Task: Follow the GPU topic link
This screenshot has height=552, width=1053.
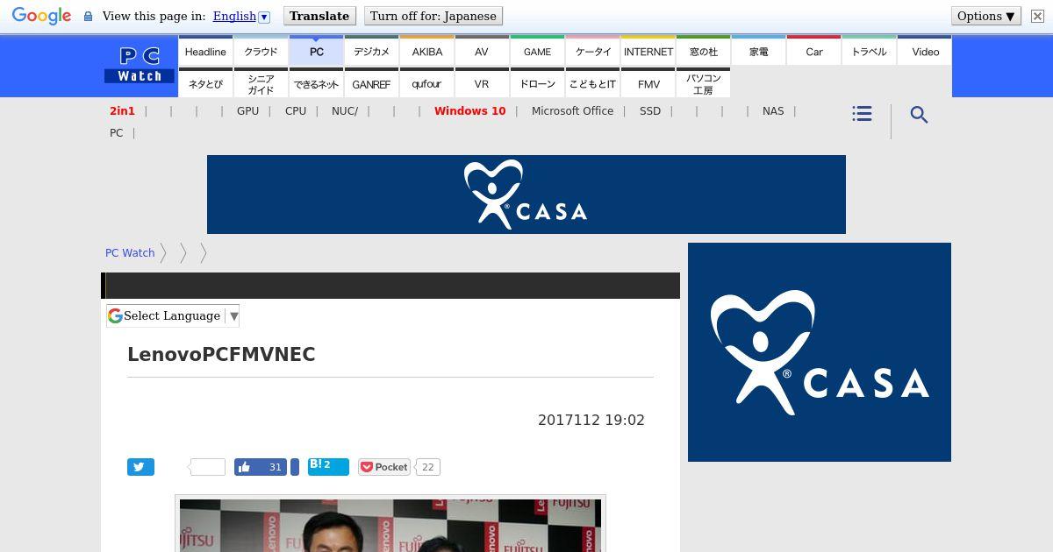Action: (247, 110)
